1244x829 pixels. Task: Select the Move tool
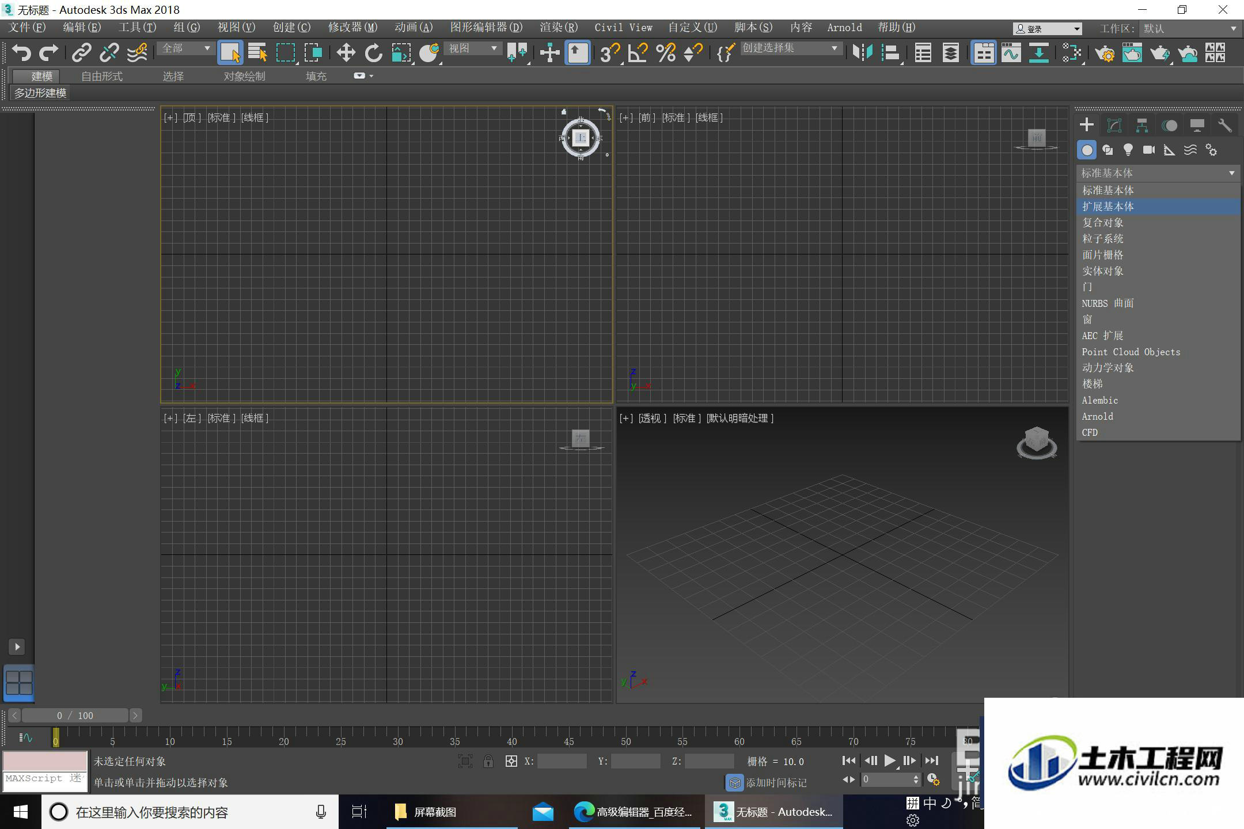(346, 53)
